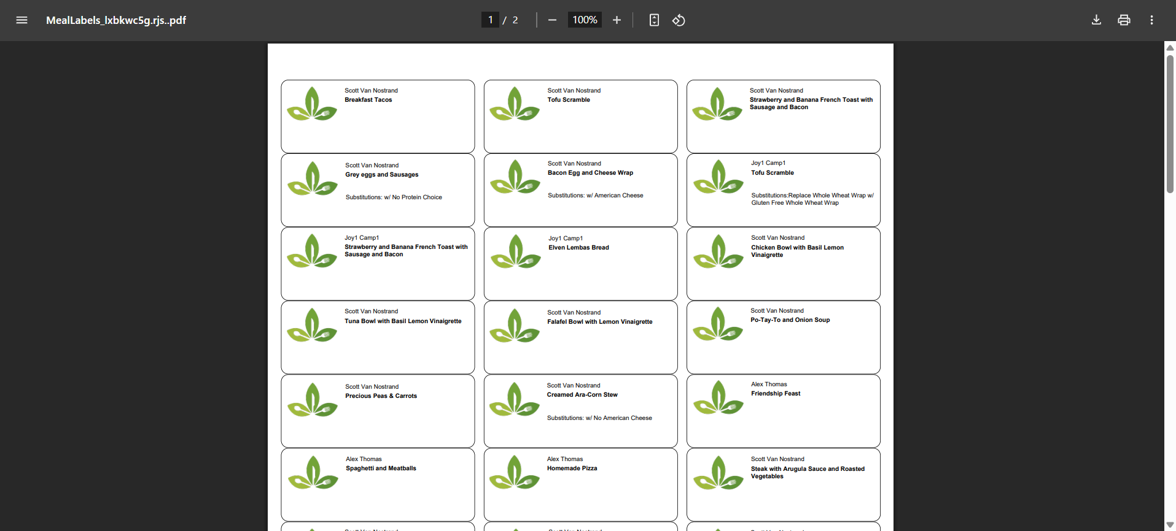
Task: Click 'Substitutions: w/ American Cheese' text
Action: (596, 196)
